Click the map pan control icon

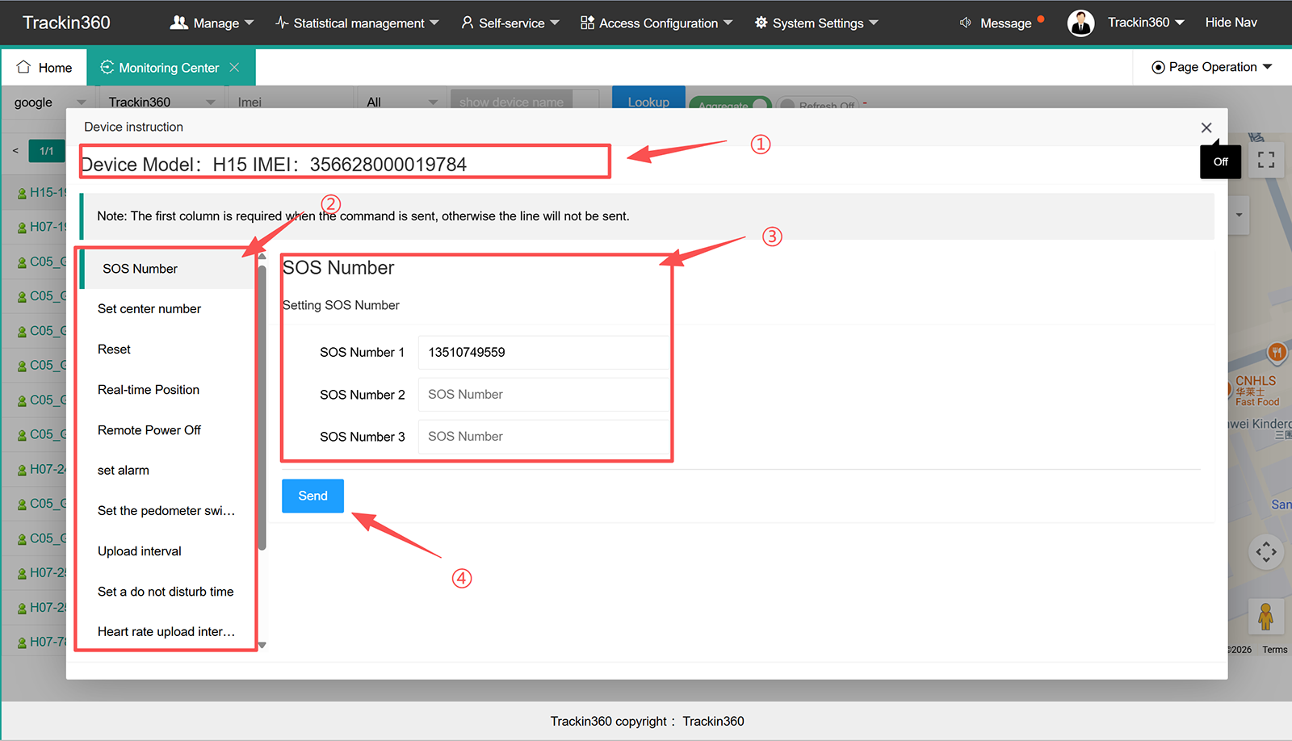click(x=1266, y=552)
